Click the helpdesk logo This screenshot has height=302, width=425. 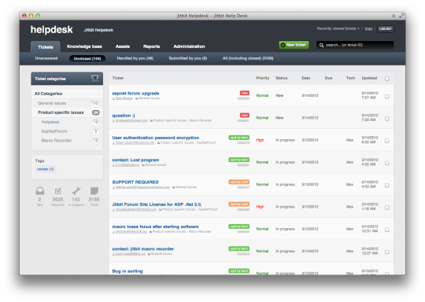[x=51, y=30]
